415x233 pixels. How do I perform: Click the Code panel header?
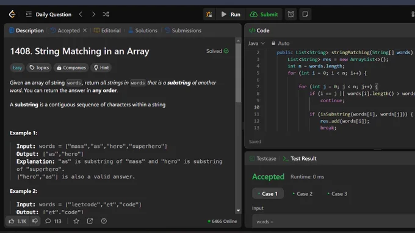coord(259,30)
